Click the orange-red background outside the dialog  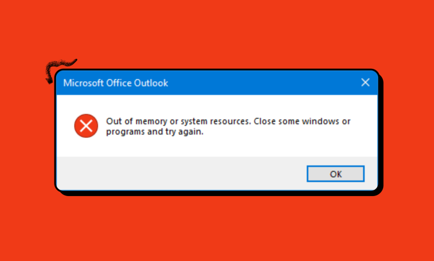point(217,228)
